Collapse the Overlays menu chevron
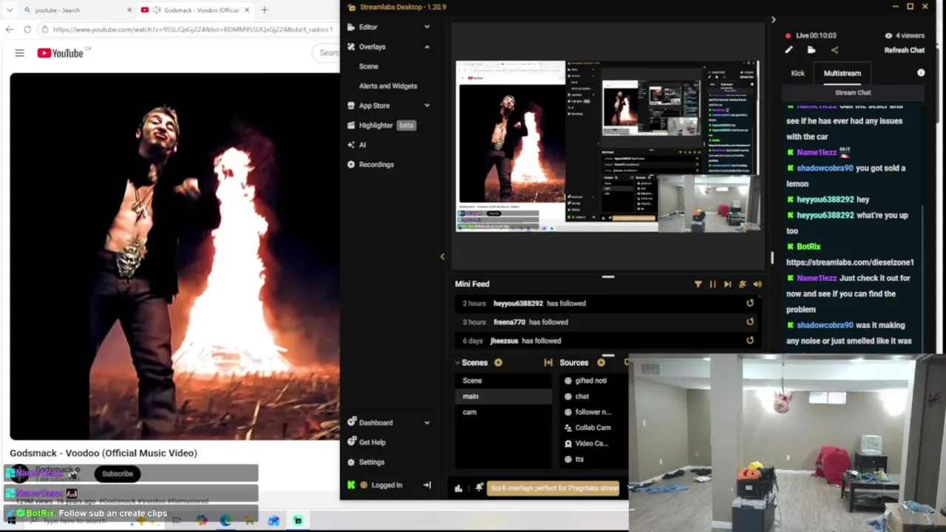Screen dimensions: 946x532 click(x=426, y=47)
